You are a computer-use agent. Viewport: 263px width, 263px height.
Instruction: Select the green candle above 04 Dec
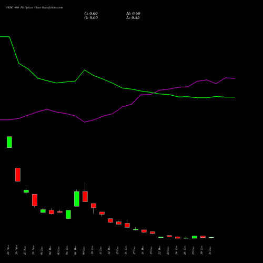[68, 214]
